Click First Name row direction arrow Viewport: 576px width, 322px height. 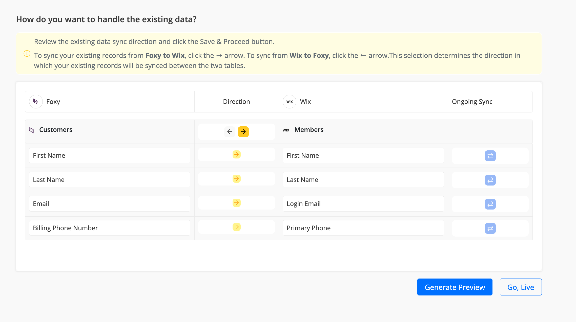coord(237,154)
